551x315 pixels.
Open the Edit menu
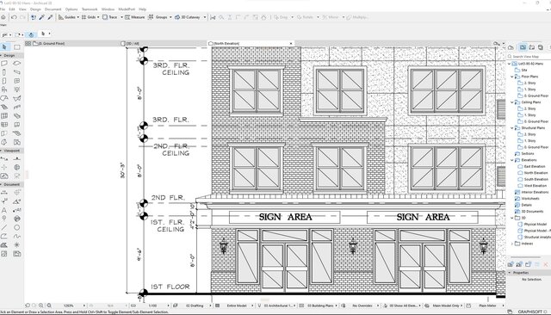click(x=12, y=9)
